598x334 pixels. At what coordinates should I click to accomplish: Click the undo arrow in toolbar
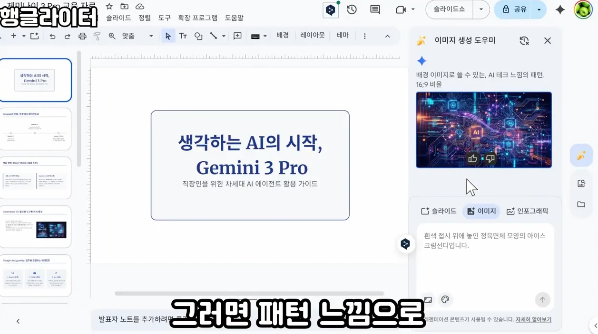pyautogui.click(x=52, y=36)
